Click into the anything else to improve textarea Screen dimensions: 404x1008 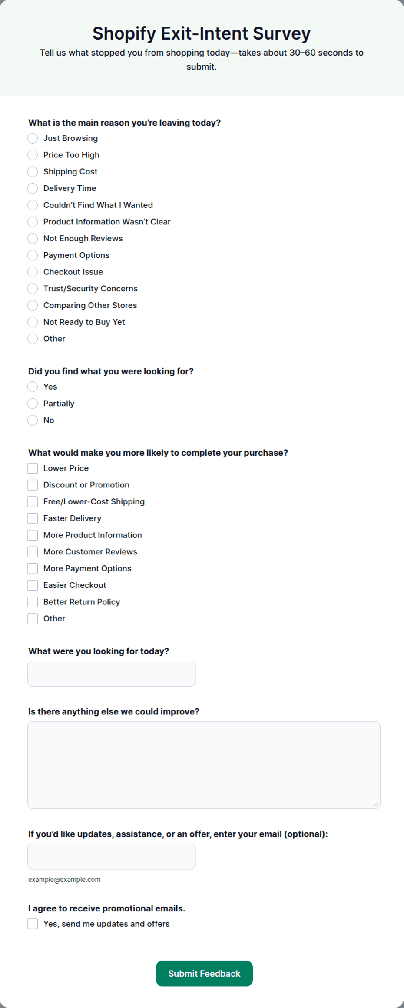(x=204, y=765)
